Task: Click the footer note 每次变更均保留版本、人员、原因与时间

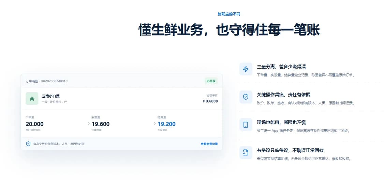Action: (59, 144)
